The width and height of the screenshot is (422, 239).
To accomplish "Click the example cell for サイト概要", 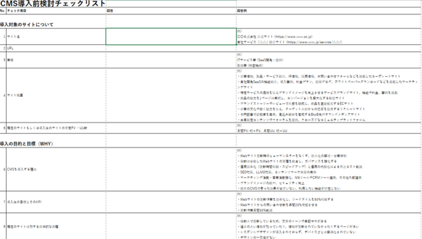I will coord(328,95).
